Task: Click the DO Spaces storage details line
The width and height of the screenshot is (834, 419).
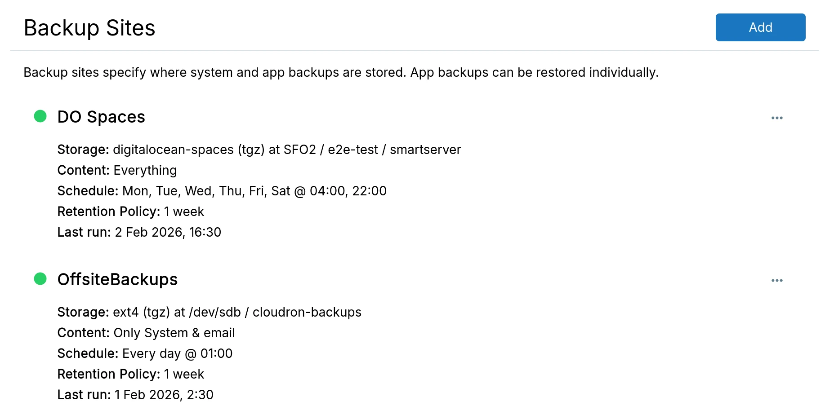Action: [259, 150]
